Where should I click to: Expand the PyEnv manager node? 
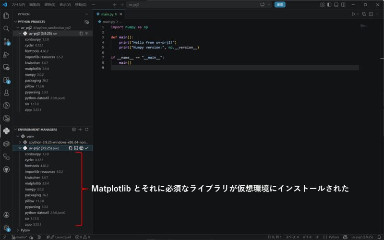pyautogui.click(x=18, y=230)
